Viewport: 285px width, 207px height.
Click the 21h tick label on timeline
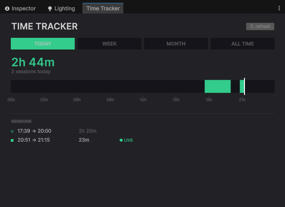pyautogui.click(x=242, y=100)
